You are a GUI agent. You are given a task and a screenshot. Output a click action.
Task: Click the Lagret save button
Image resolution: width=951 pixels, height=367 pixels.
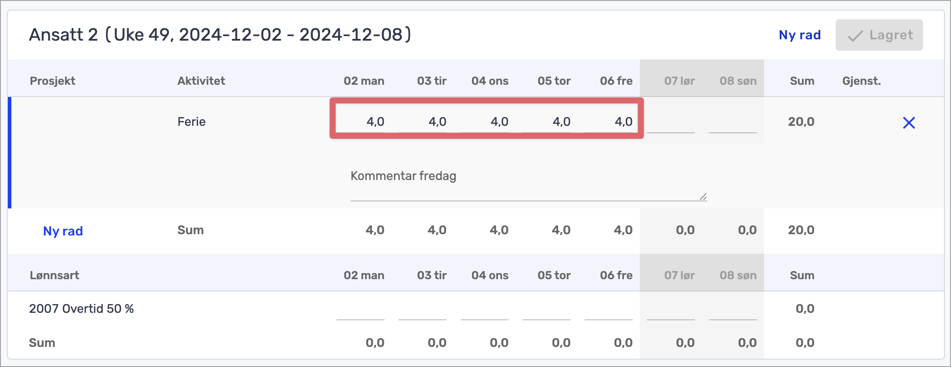tap(879, 35)
